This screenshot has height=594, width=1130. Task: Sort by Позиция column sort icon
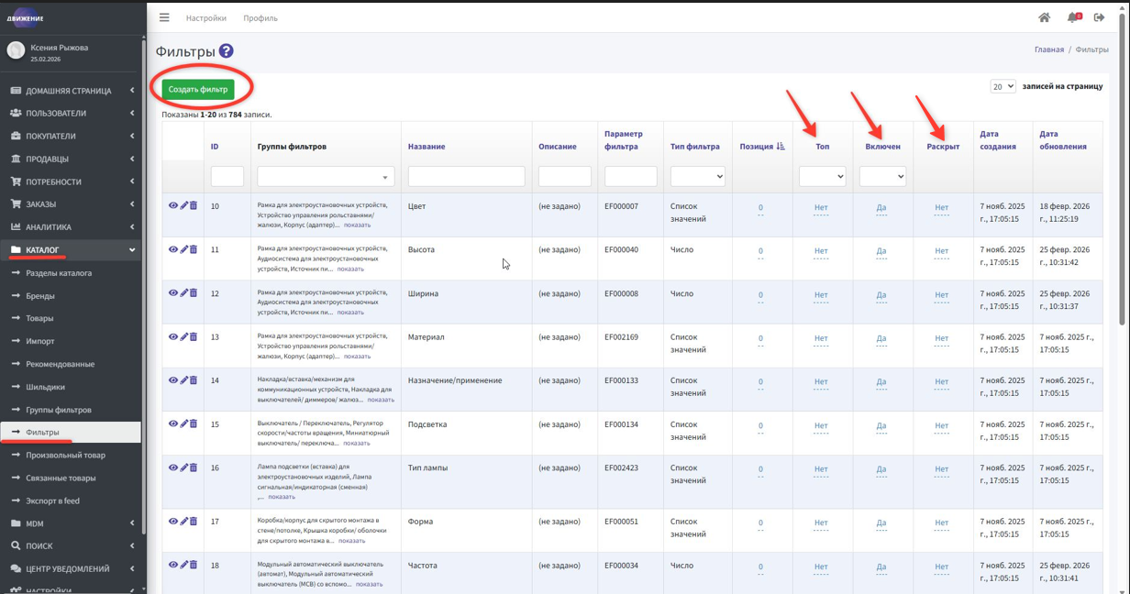point(781,147)
